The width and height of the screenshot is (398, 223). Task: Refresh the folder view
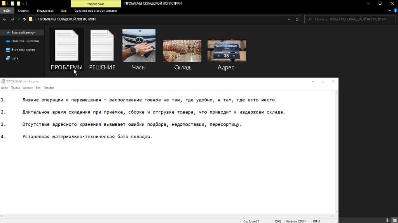tap(297, 19)
